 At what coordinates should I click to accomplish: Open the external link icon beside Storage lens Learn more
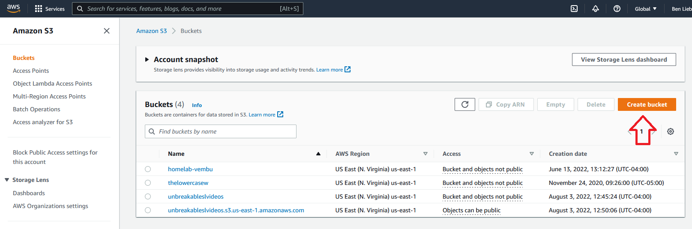pos(347,69)
